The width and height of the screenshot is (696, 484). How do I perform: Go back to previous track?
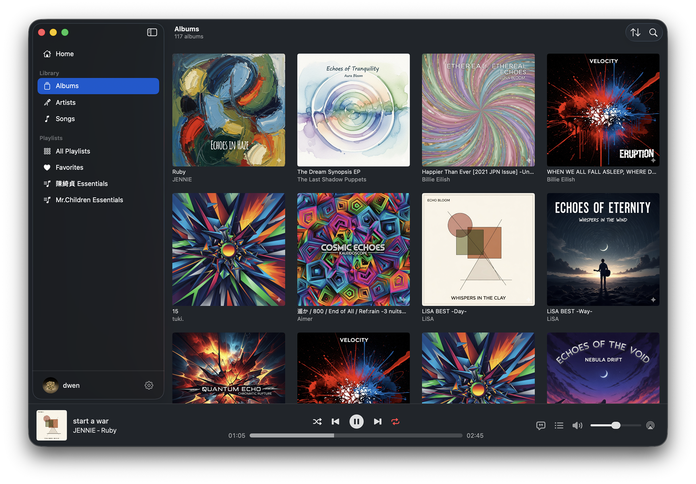click(x=335, y=422)
